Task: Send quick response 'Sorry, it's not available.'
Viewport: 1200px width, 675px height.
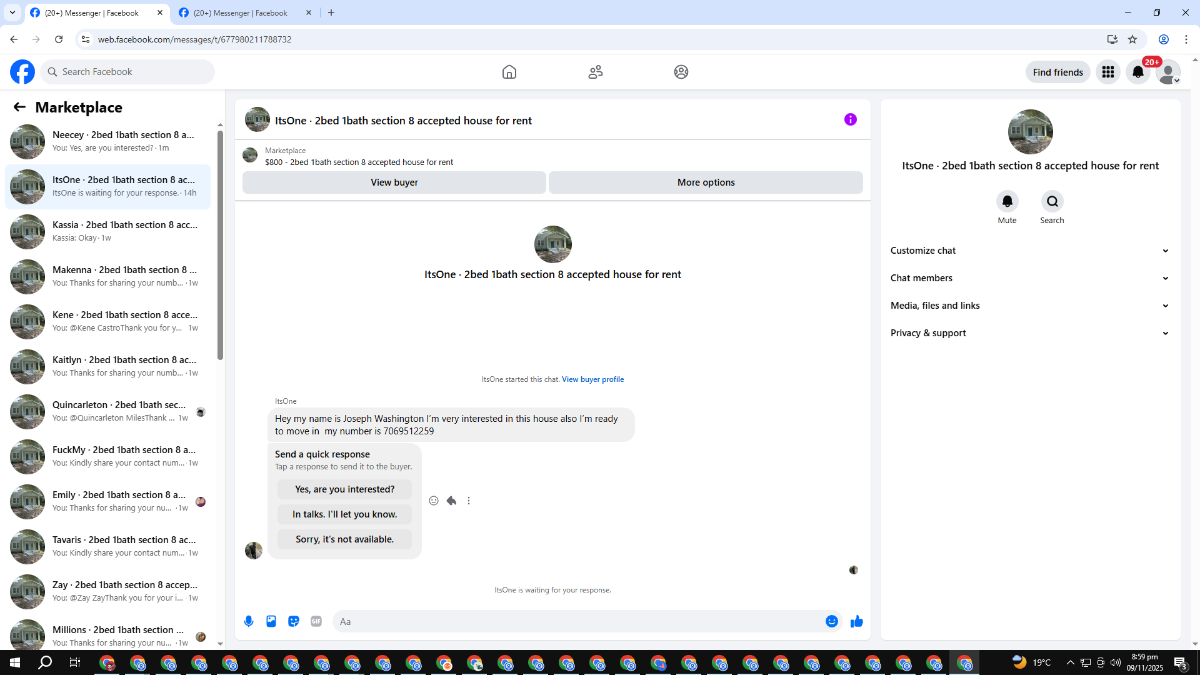Action: 345,539
